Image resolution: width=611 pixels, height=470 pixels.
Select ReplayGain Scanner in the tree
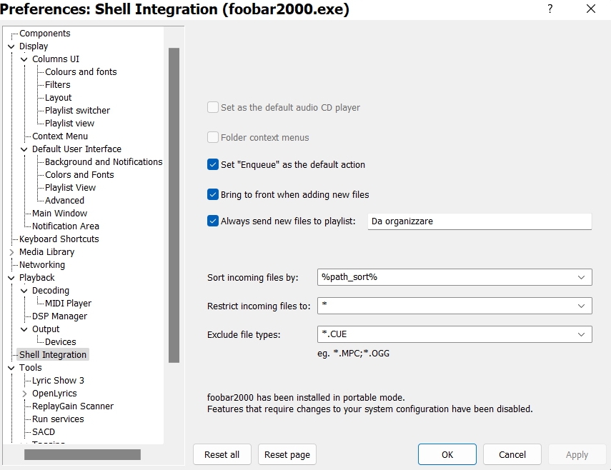pyautogui.click(x=73, y=406)
